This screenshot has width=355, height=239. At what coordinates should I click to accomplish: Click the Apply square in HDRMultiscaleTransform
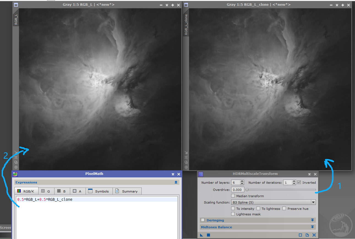pyautogui.click(x=208, y=235)
